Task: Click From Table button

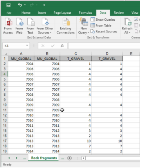Action: click(x=101, y=25)
